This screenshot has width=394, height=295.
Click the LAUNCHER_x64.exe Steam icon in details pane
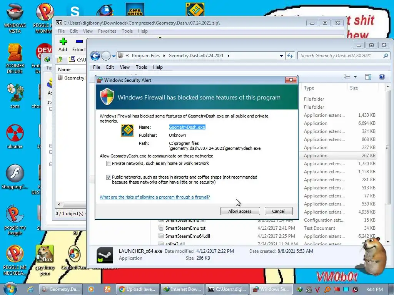pyautogui.click(x=105, y=255)
